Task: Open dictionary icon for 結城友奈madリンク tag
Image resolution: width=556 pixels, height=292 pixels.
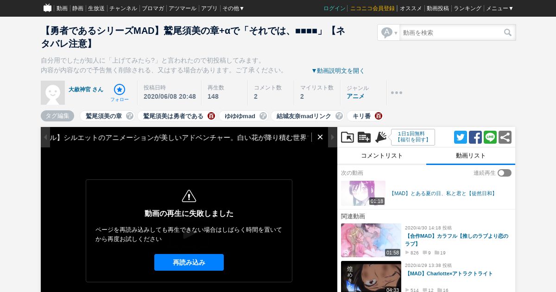Action: tap(339, 116)
